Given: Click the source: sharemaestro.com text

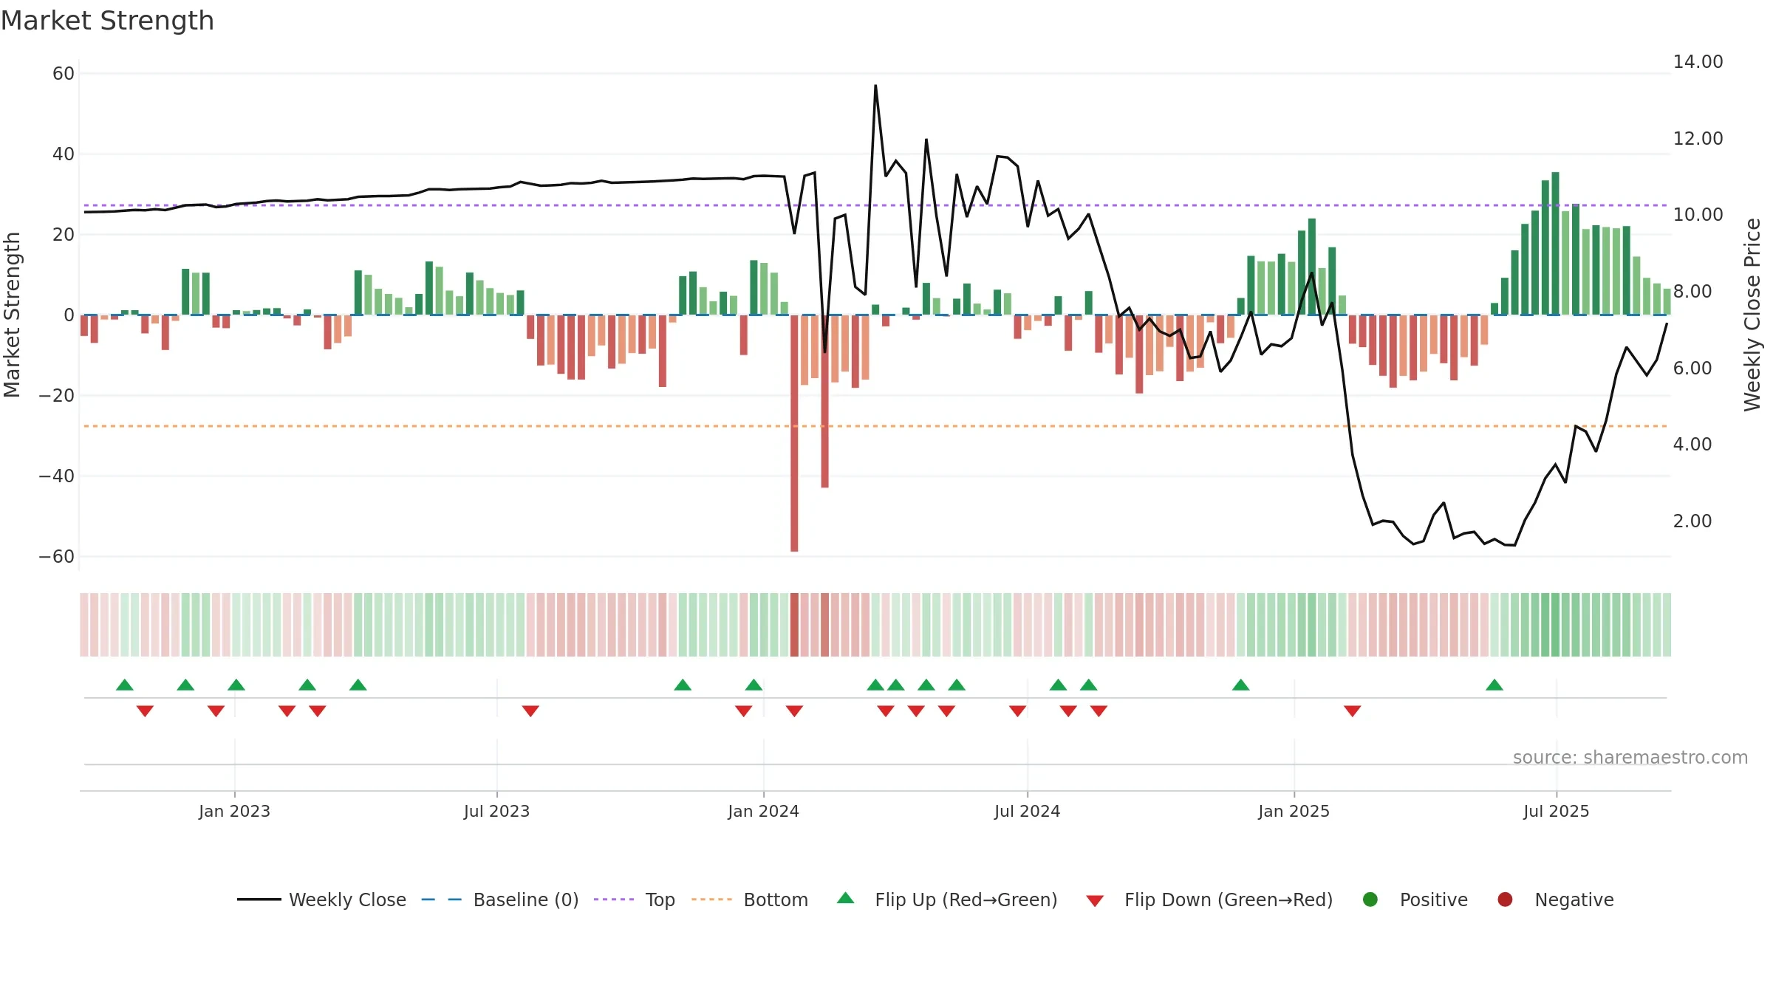Looking at the screenshot, I should tap(1630, 758).
